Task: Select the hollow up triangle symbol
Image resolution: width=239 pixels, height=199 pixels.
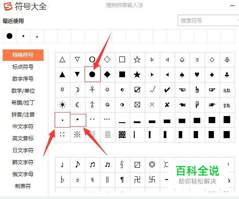Action: (x=63, y=60)
